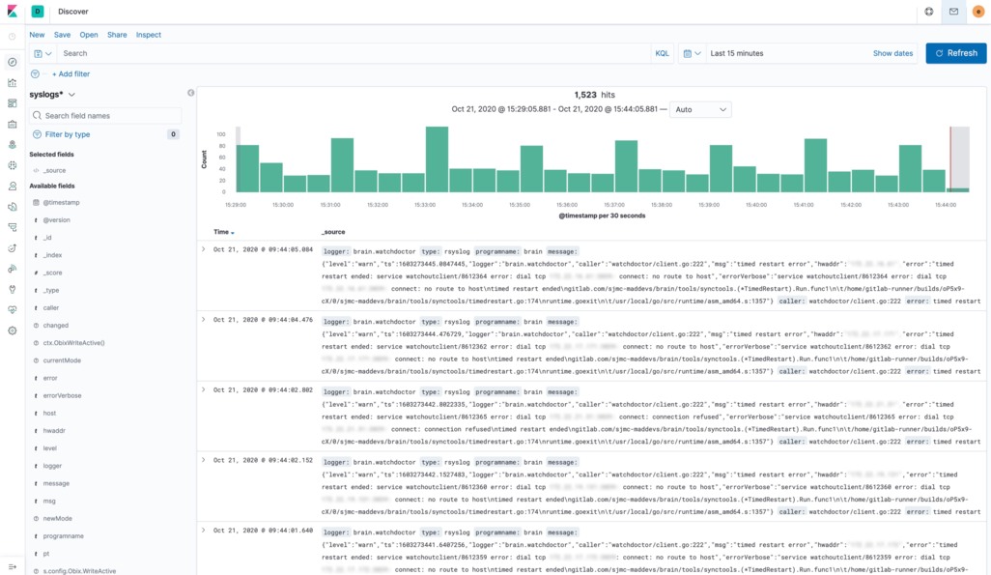
Task: Expand the first log document row
Action: 204,249
